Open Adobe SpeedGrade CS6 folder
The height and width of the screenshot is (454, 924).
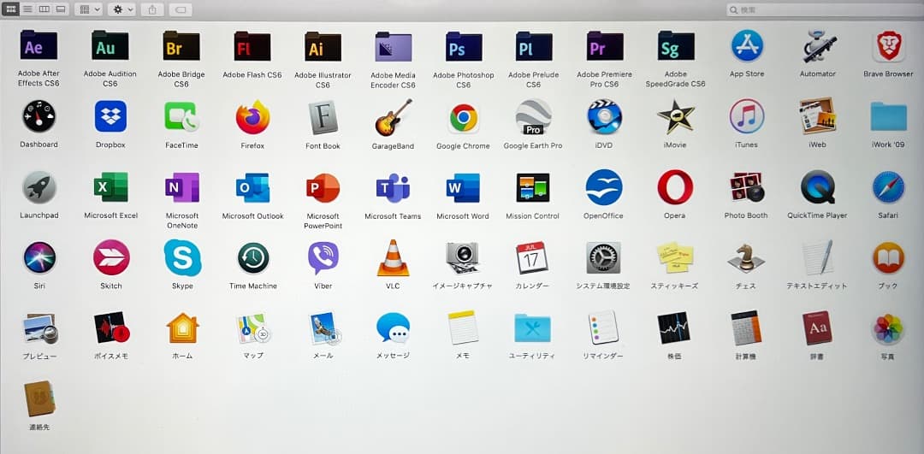click(x=676, y=46)
